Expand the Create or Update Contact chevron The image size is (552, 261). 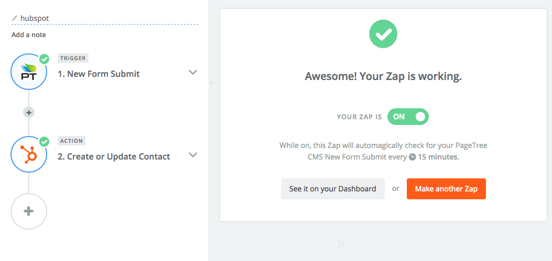[192, 155]
